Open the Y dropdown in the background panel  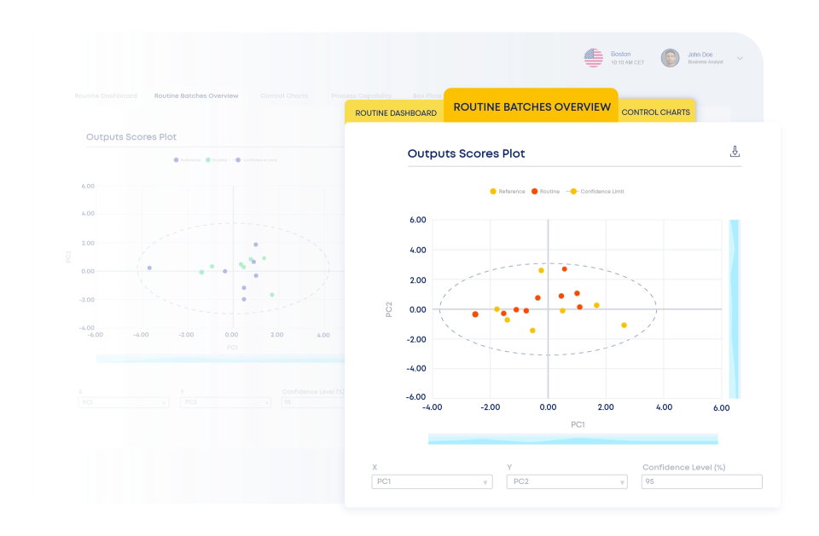pos(225,401)
